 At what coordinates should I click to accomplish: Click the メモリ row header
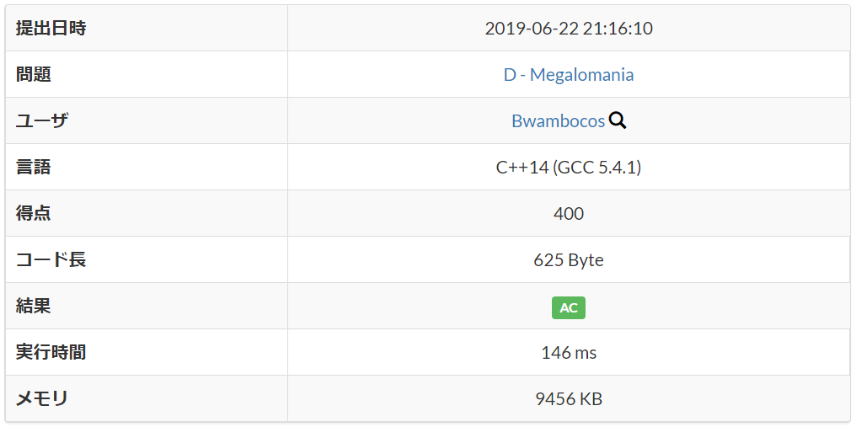42,399
